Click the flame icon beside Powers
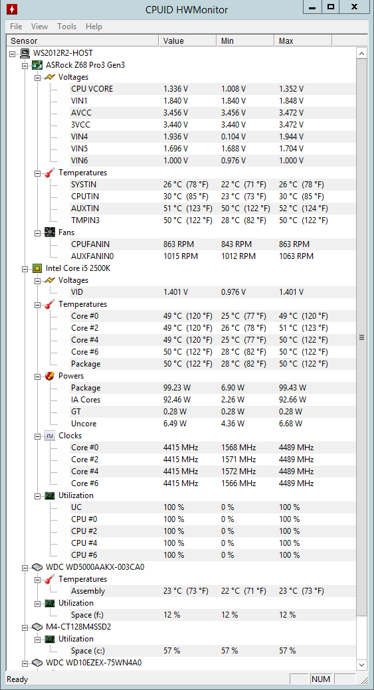374x690 pixels. [50, 376]
